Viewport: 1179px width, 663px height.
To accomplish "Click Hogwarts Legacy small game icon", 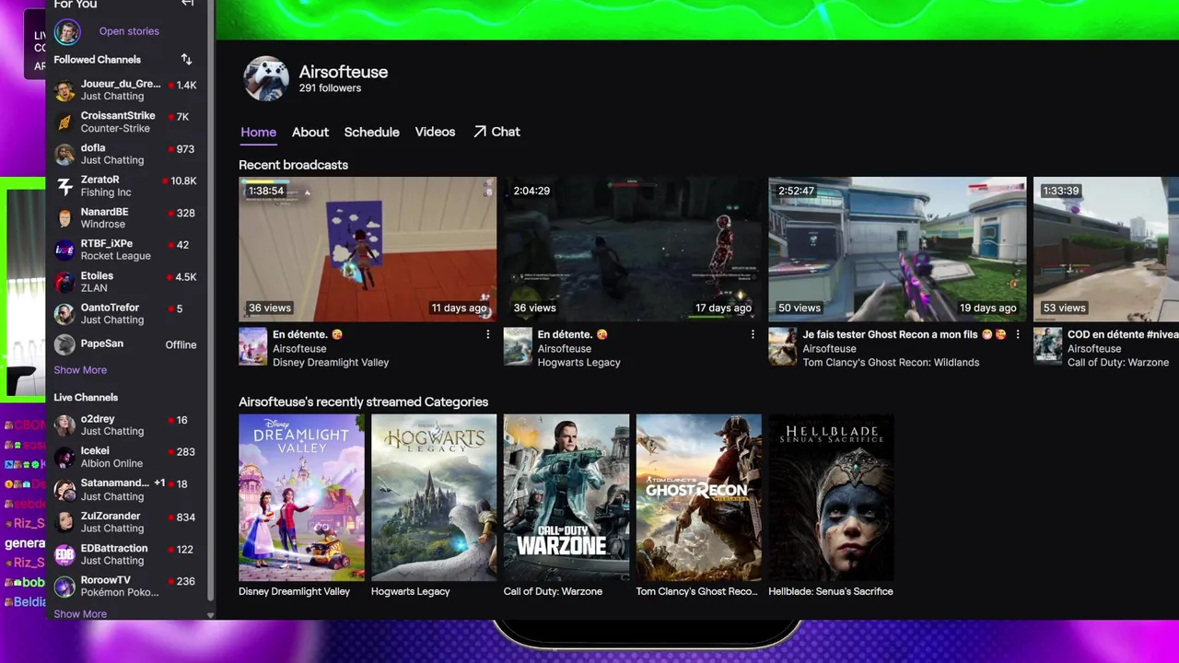I will pos(518,347).
